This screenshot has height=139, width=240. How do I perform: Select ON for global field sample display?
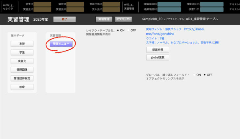pyautogui.click(x=194, y=75)
